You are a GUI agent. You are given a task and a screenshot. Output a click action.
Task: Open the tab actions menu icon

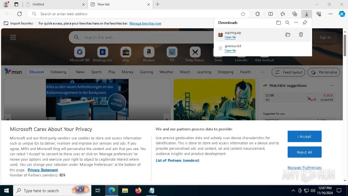16,4
